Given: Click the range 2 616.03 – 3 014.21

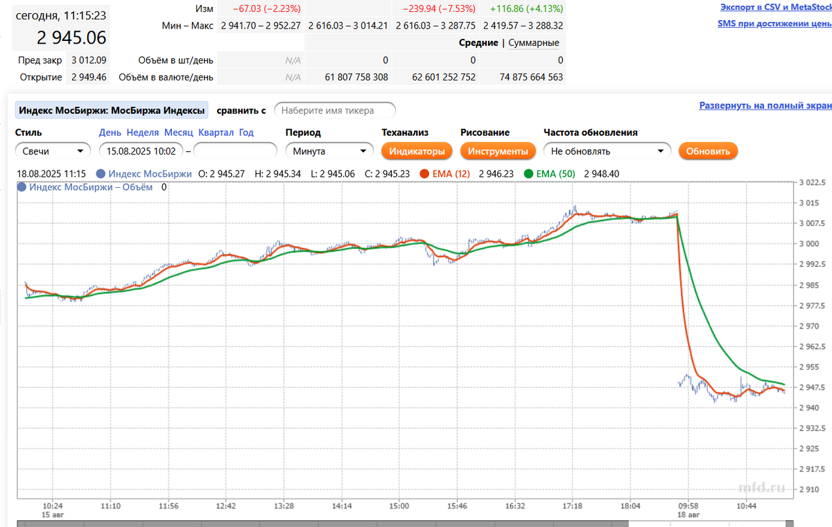Looking at the screenshot, I should coord(348,26).
